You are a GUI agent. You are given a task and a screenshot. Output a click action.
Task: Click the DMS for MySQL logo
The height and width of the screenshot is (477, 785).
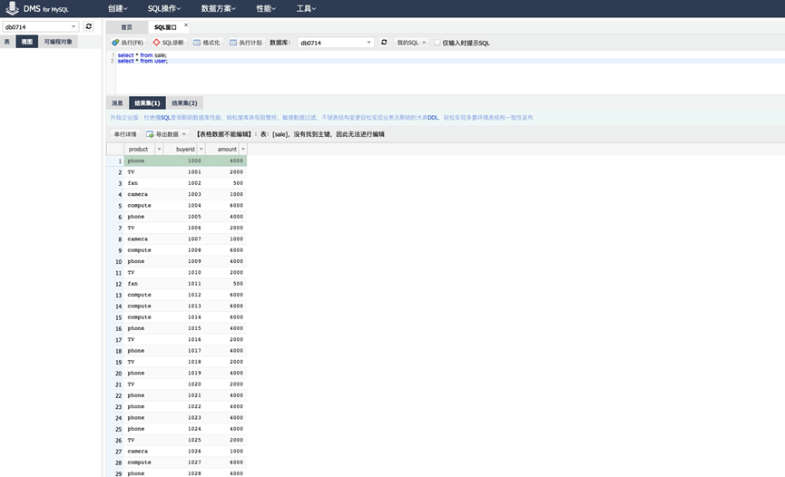click(x=36, y=8)
